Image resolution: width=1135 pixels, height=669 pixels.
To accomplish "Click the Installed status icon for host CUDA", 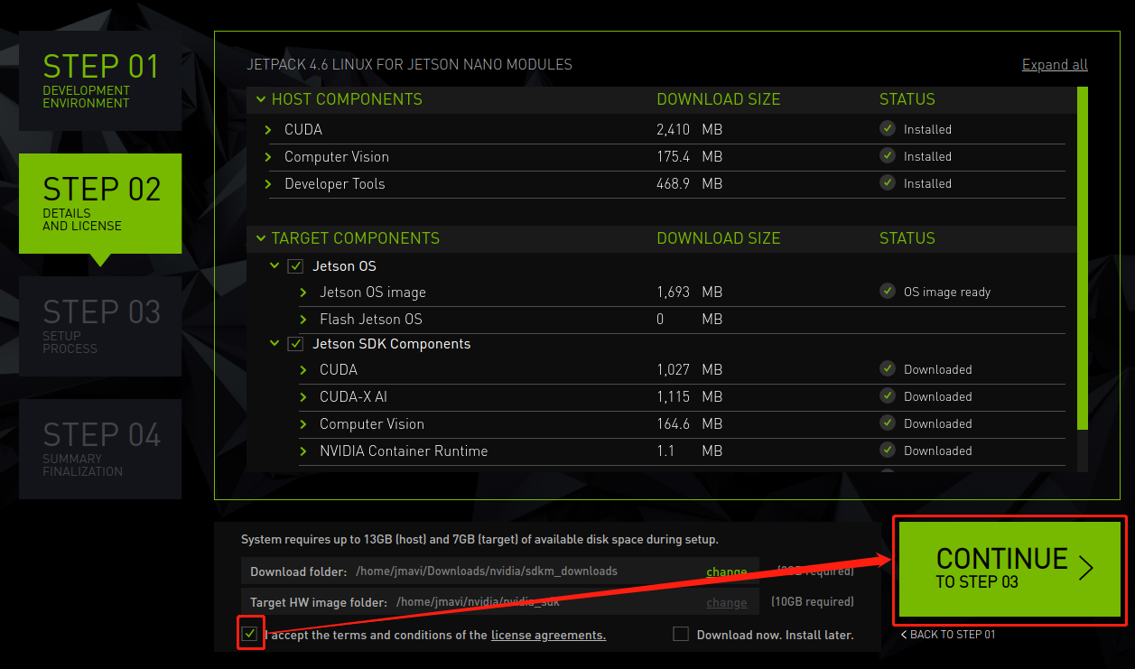I will [888, 129].
